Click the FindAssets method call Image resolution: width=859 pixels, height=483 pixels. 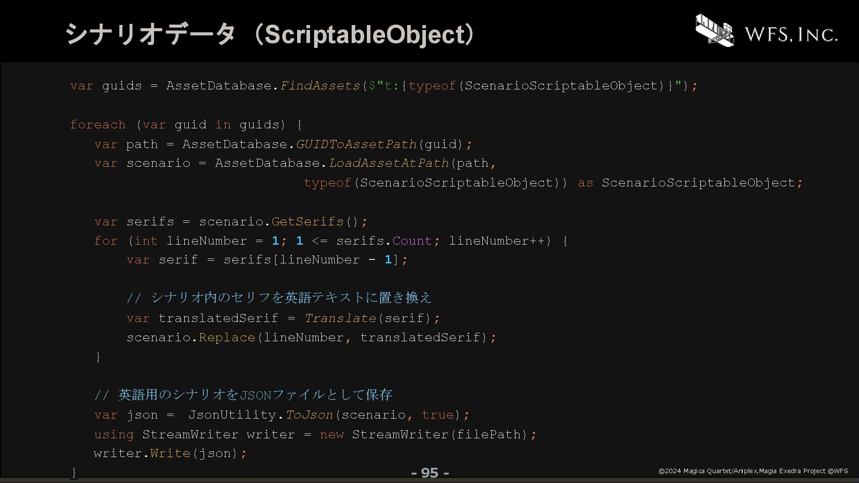tap(320, 85)
